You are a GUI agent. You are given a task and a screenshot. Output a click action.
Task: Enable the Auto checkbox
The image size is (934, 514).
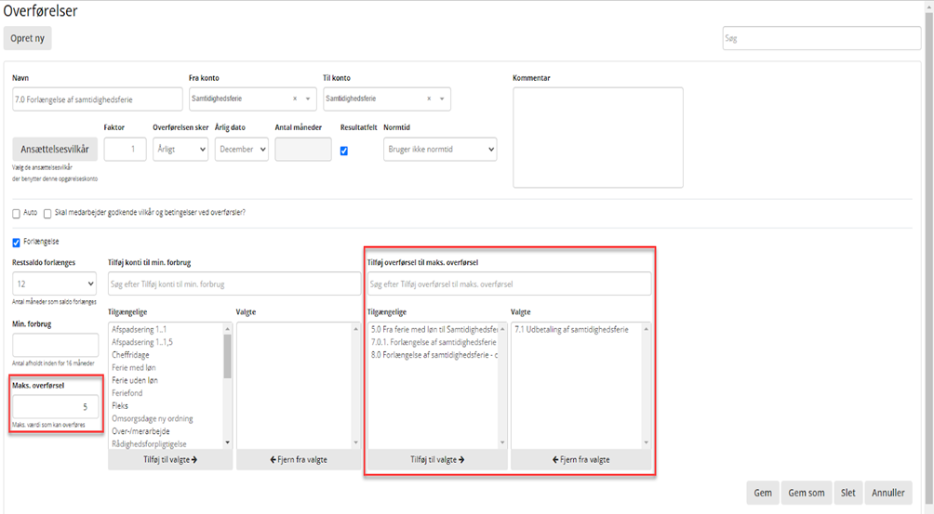tap(17, 213)
